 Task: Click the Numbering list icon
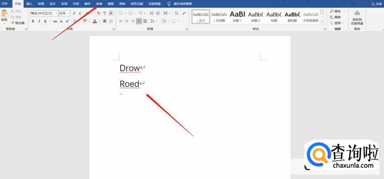pos(131,13)
